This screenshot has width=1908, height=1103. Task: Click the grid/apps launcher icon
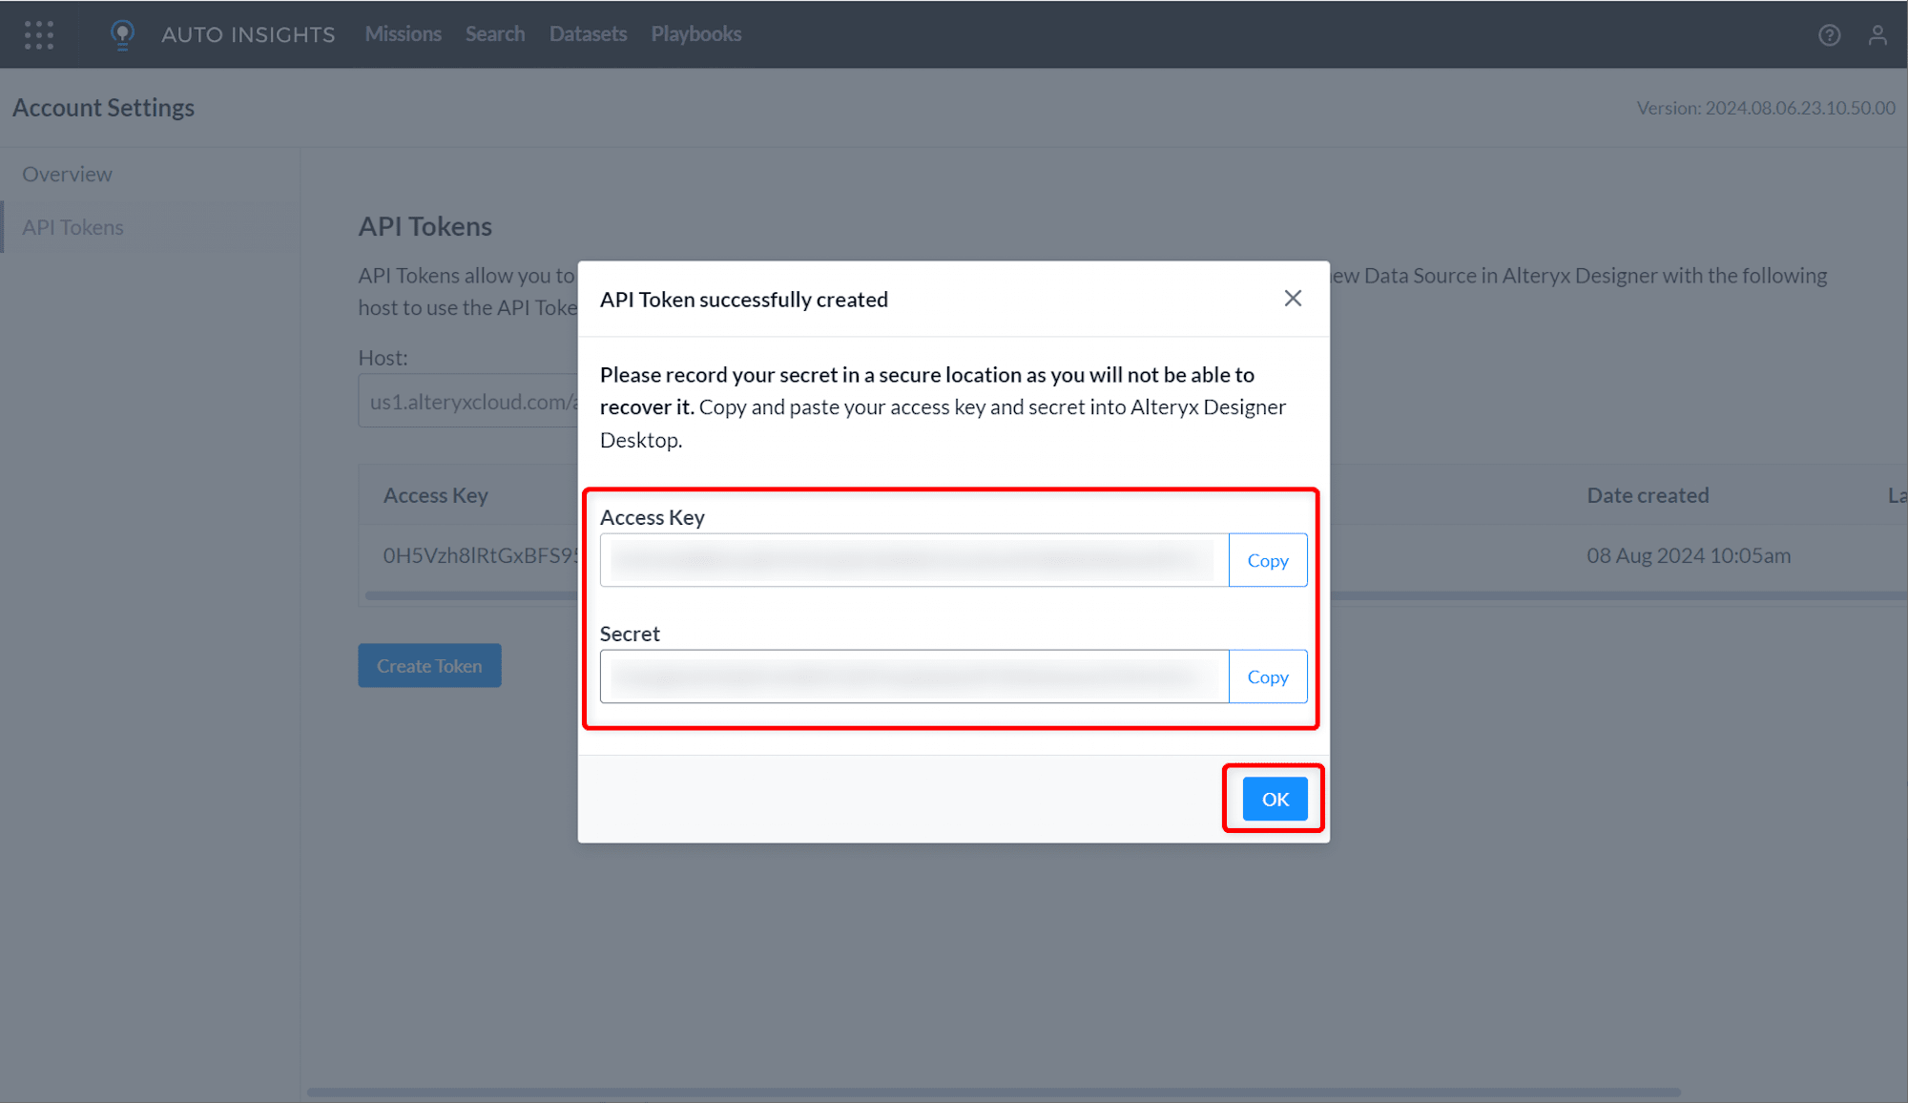pos(38,34)
